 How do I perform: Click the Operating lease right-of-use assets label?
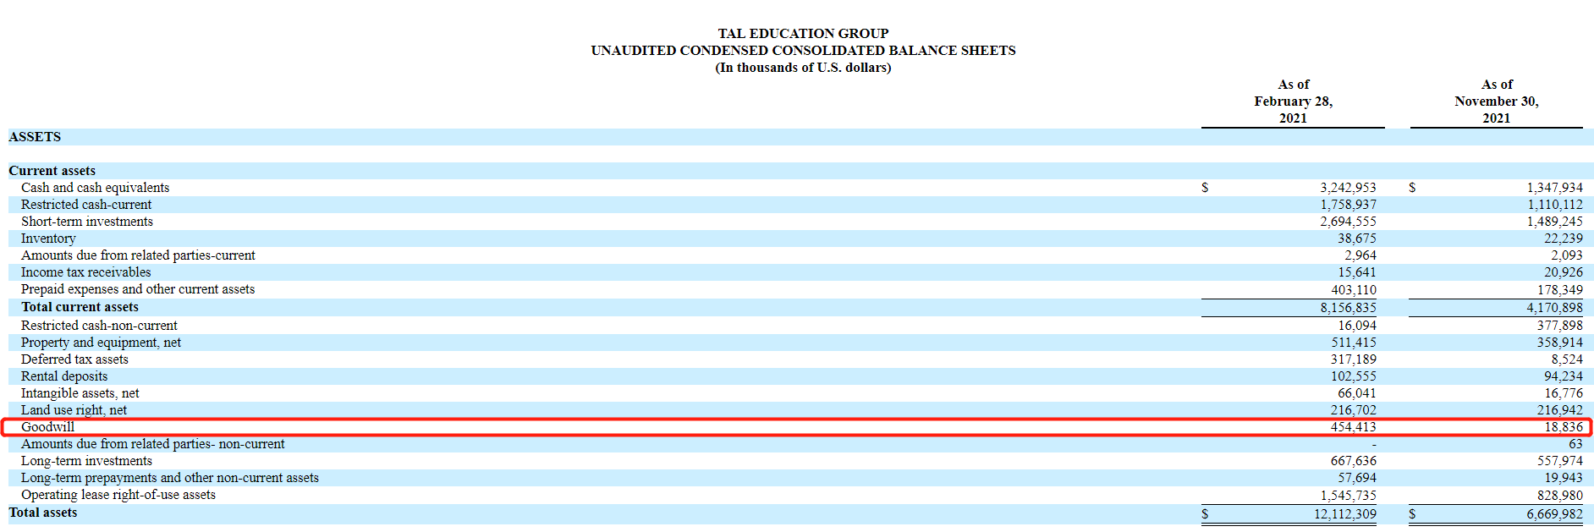[x=118, y=495]
